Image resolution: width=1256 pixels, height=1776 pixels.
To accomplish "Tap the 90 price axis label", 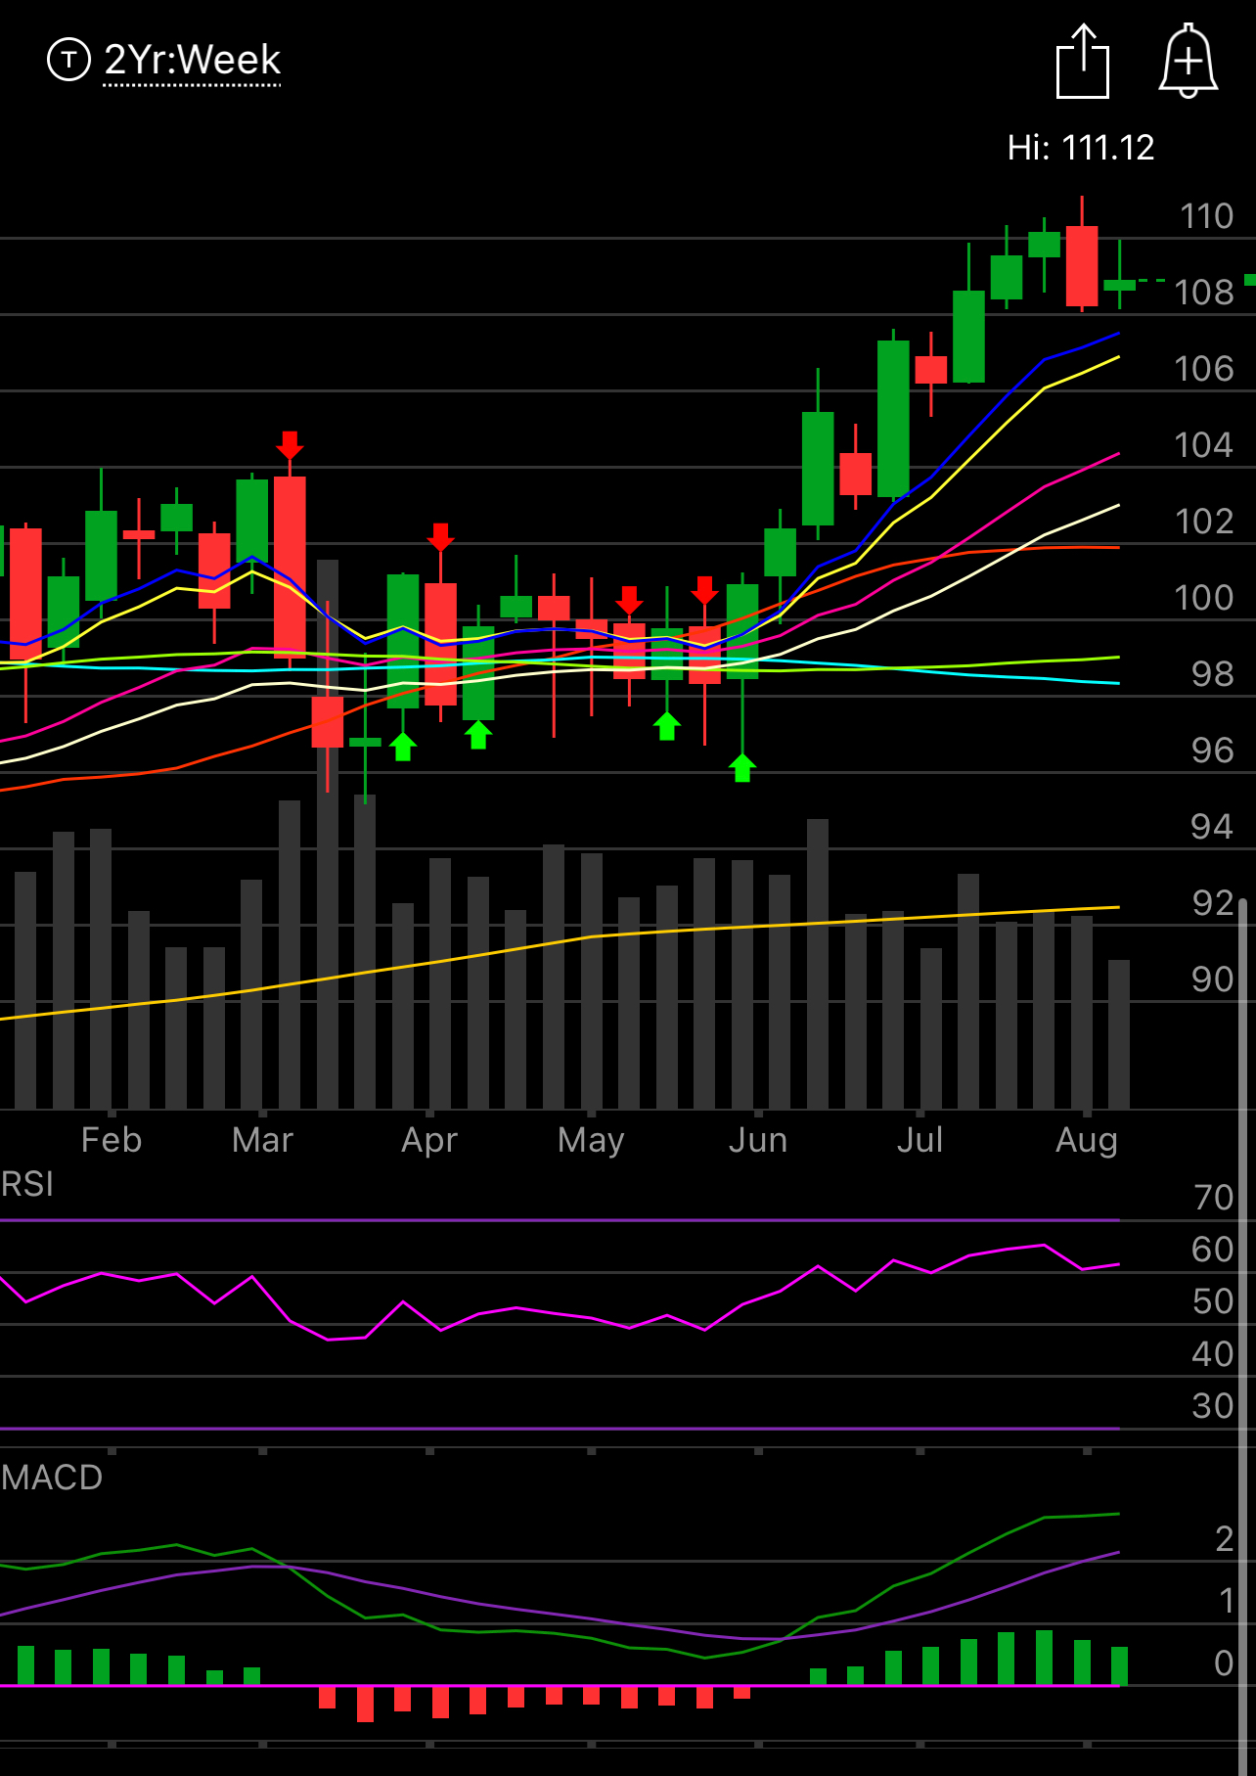I will pyautogui.click(x=1213, y=979).
